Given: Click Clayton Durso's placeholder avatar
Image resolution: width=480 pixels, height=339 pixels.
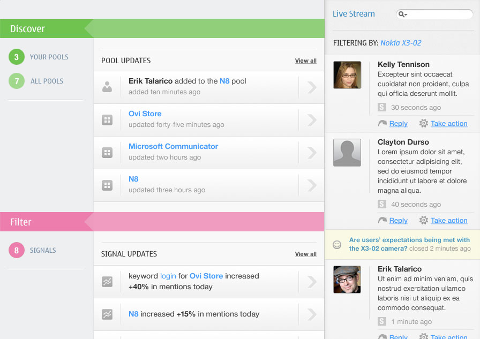Looking at the screenshot, I should (347, 153).
